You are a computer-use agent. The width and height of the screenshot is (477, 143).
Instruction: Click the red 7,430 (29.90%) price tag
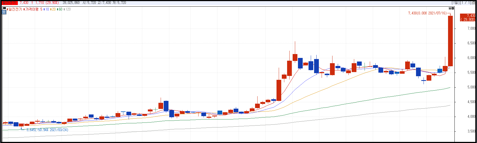[x=468, y=17]
